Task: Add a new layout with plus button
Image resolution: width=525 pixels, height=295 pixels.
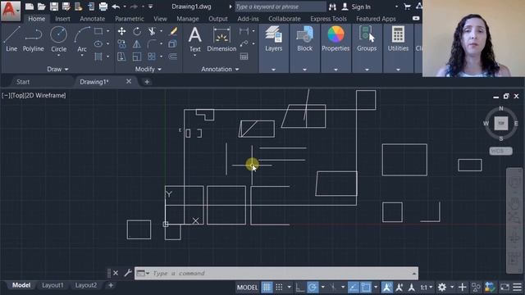Action: tap(111, 285)
